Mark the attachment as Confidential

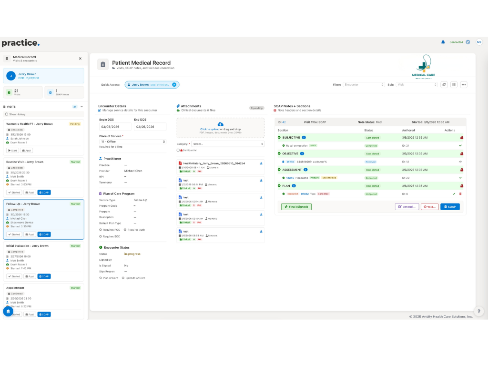point(178,150)
